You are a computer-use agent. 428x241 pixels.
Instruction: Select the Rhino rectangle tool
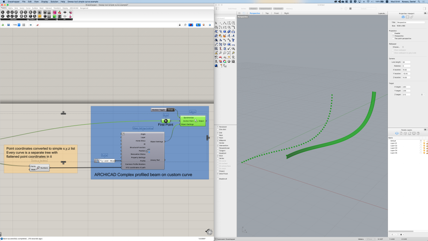pyautogui.click(x=224, y=27)
